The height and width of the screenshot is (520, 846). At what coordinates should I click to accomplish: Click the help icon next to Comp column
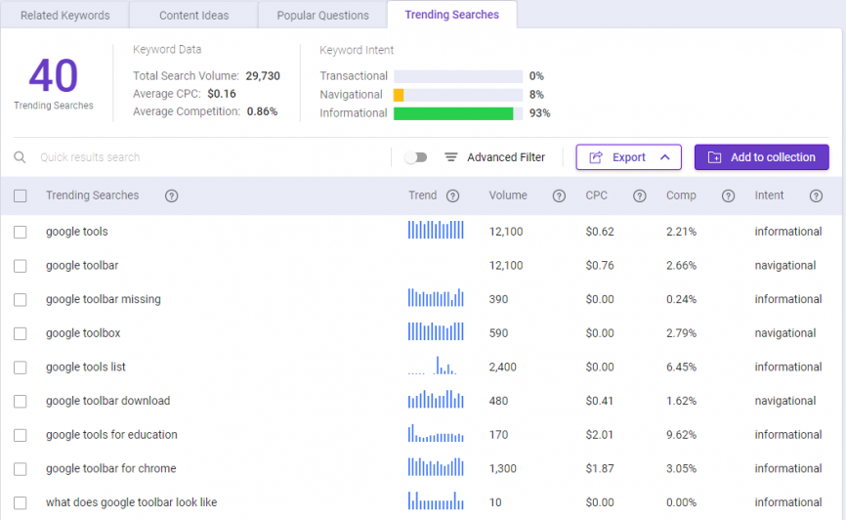[728, 196]
